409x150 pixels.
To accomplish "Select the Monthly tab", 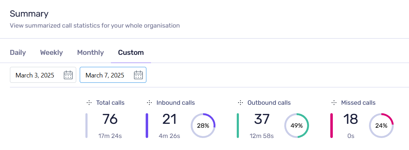I will [x=90, y=53].
